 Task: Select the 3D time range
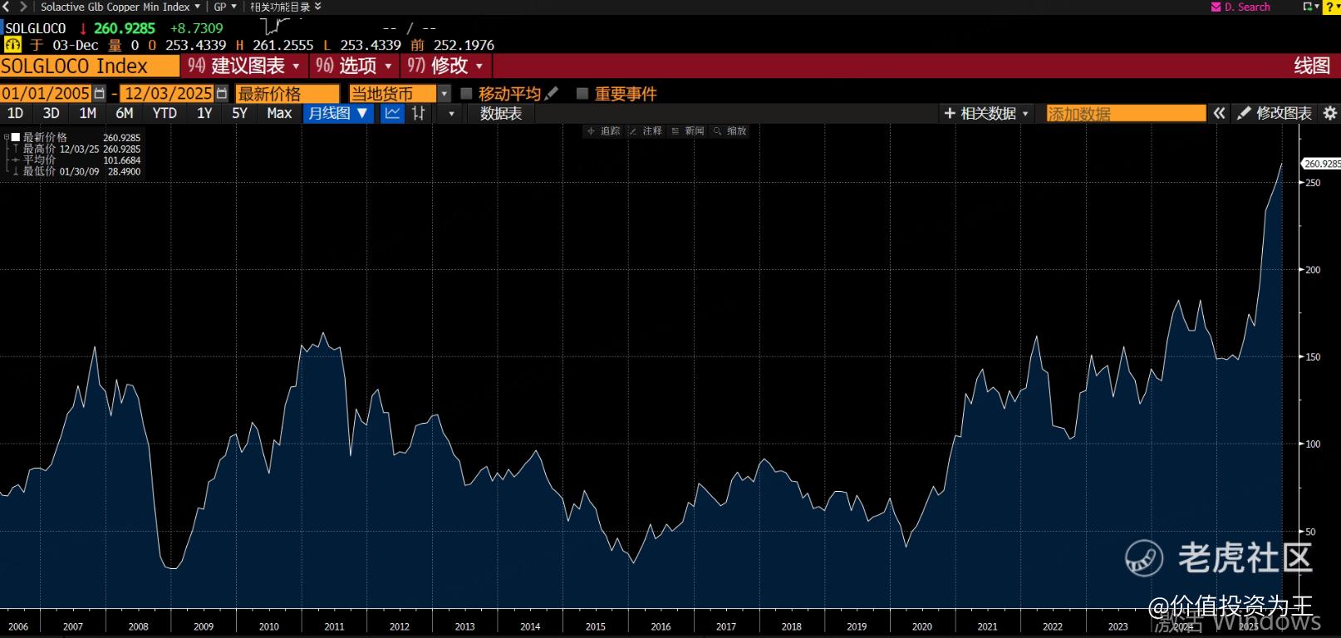pyautogui.click(x=51, y=113)
